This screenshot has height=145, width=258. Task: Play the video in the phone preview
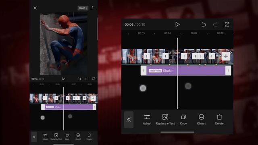tap(64, 79)
